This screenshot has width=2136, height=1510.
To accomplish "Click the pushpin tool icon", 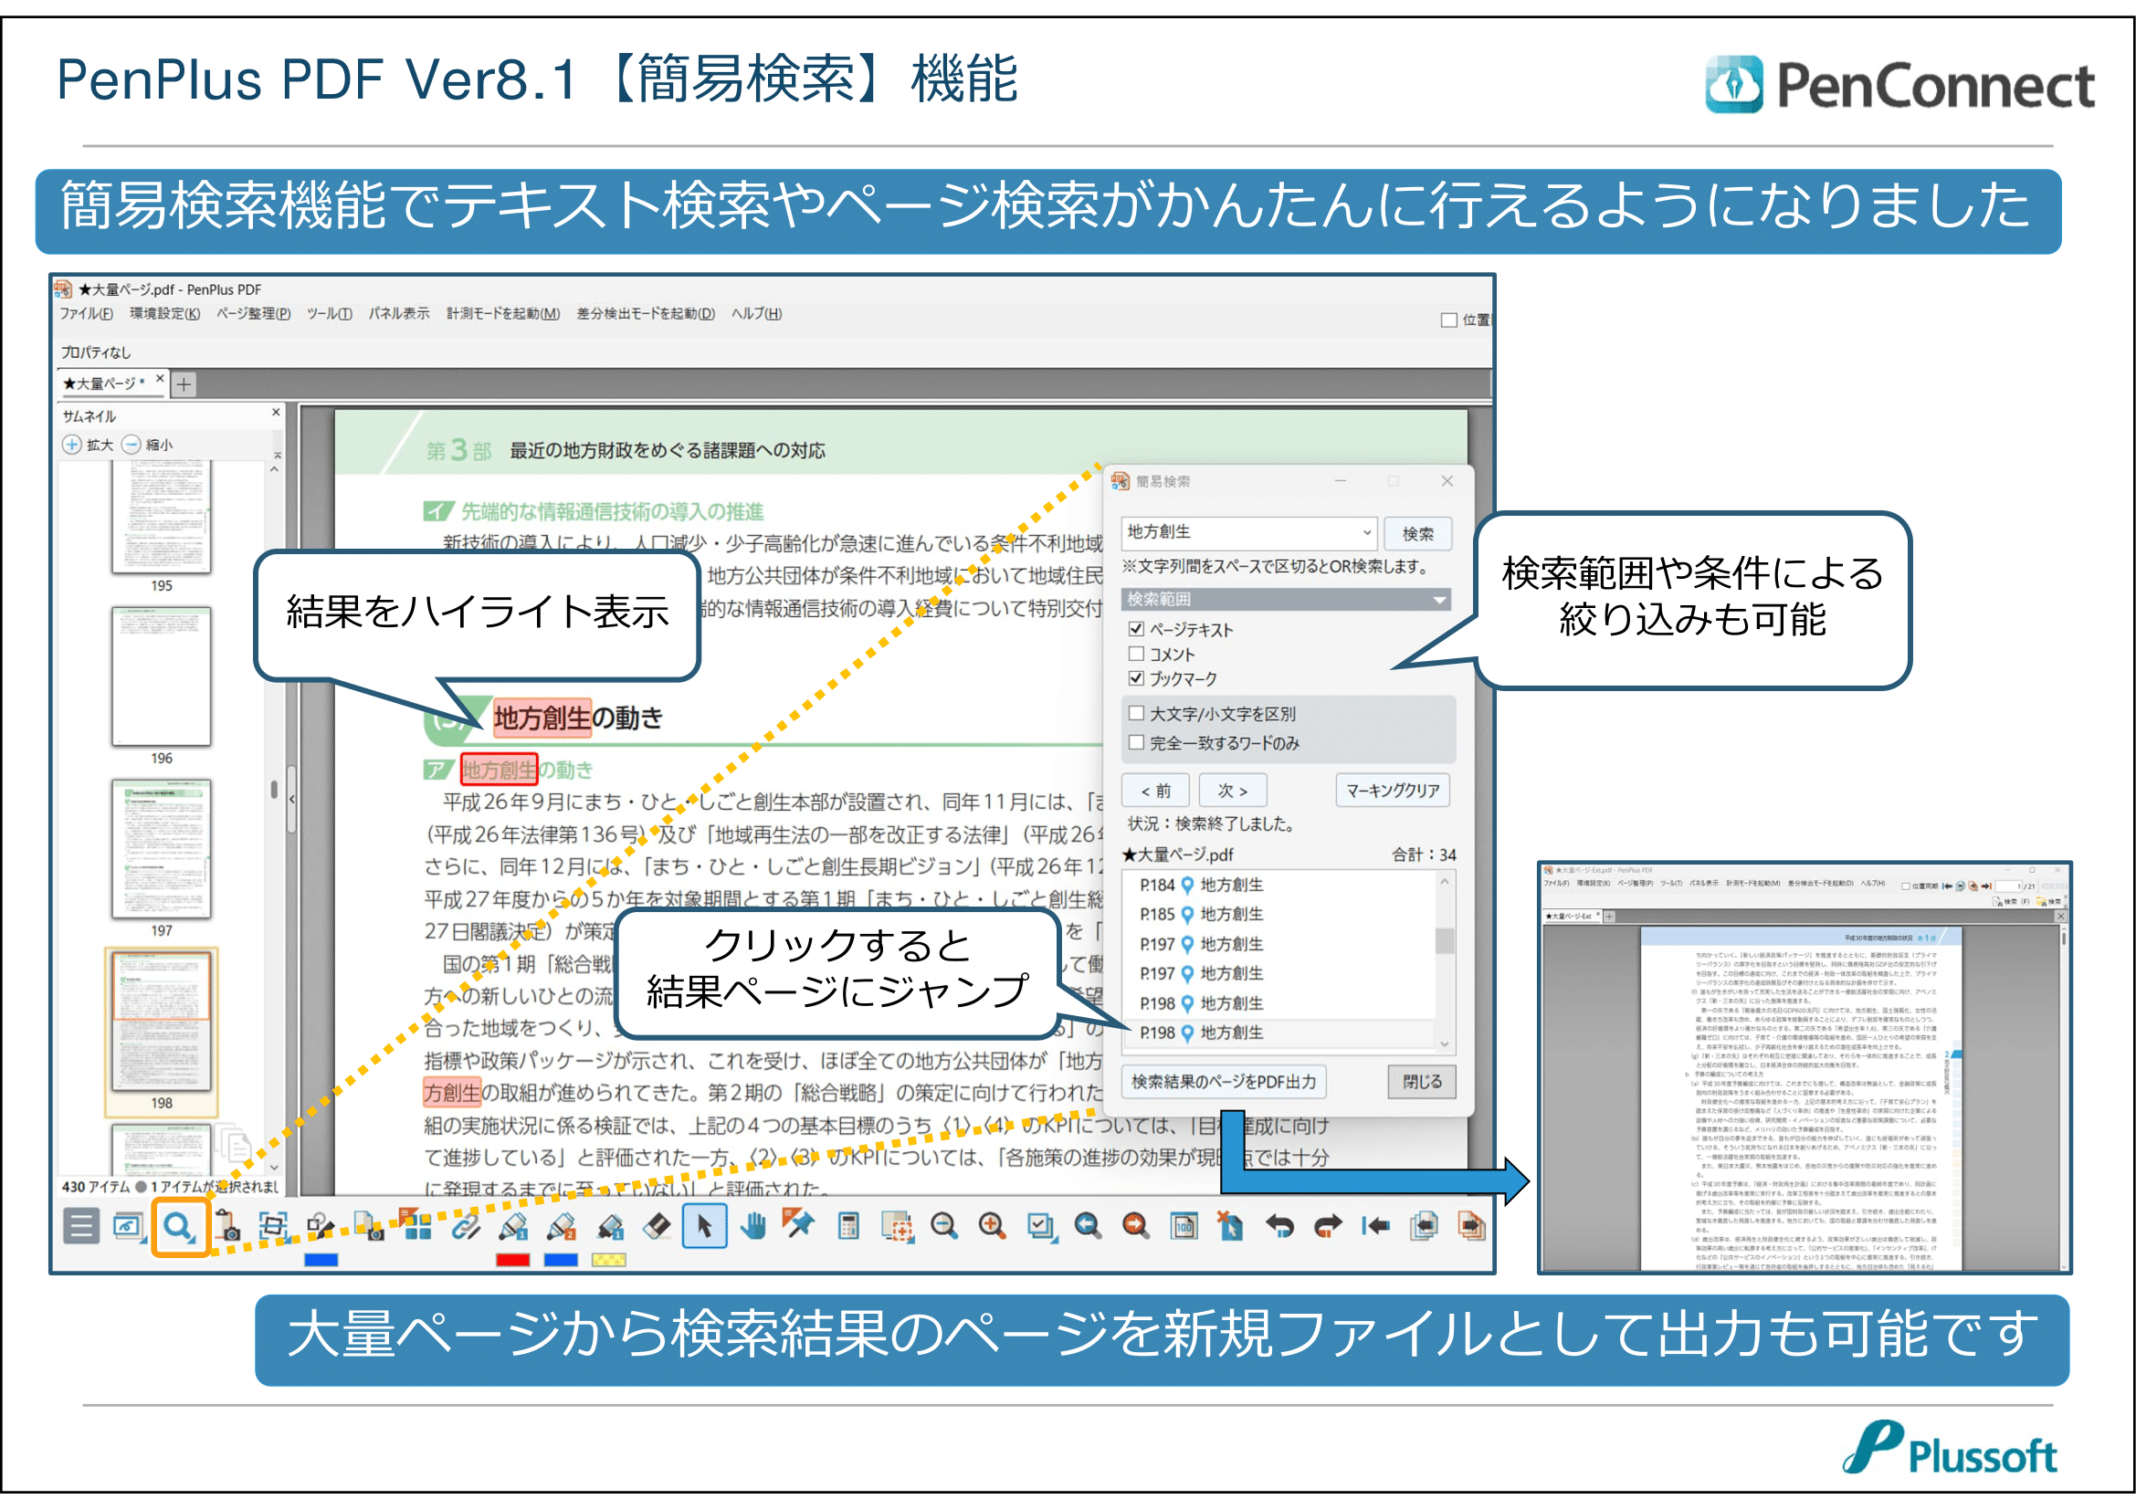I will coord(799,1224).
